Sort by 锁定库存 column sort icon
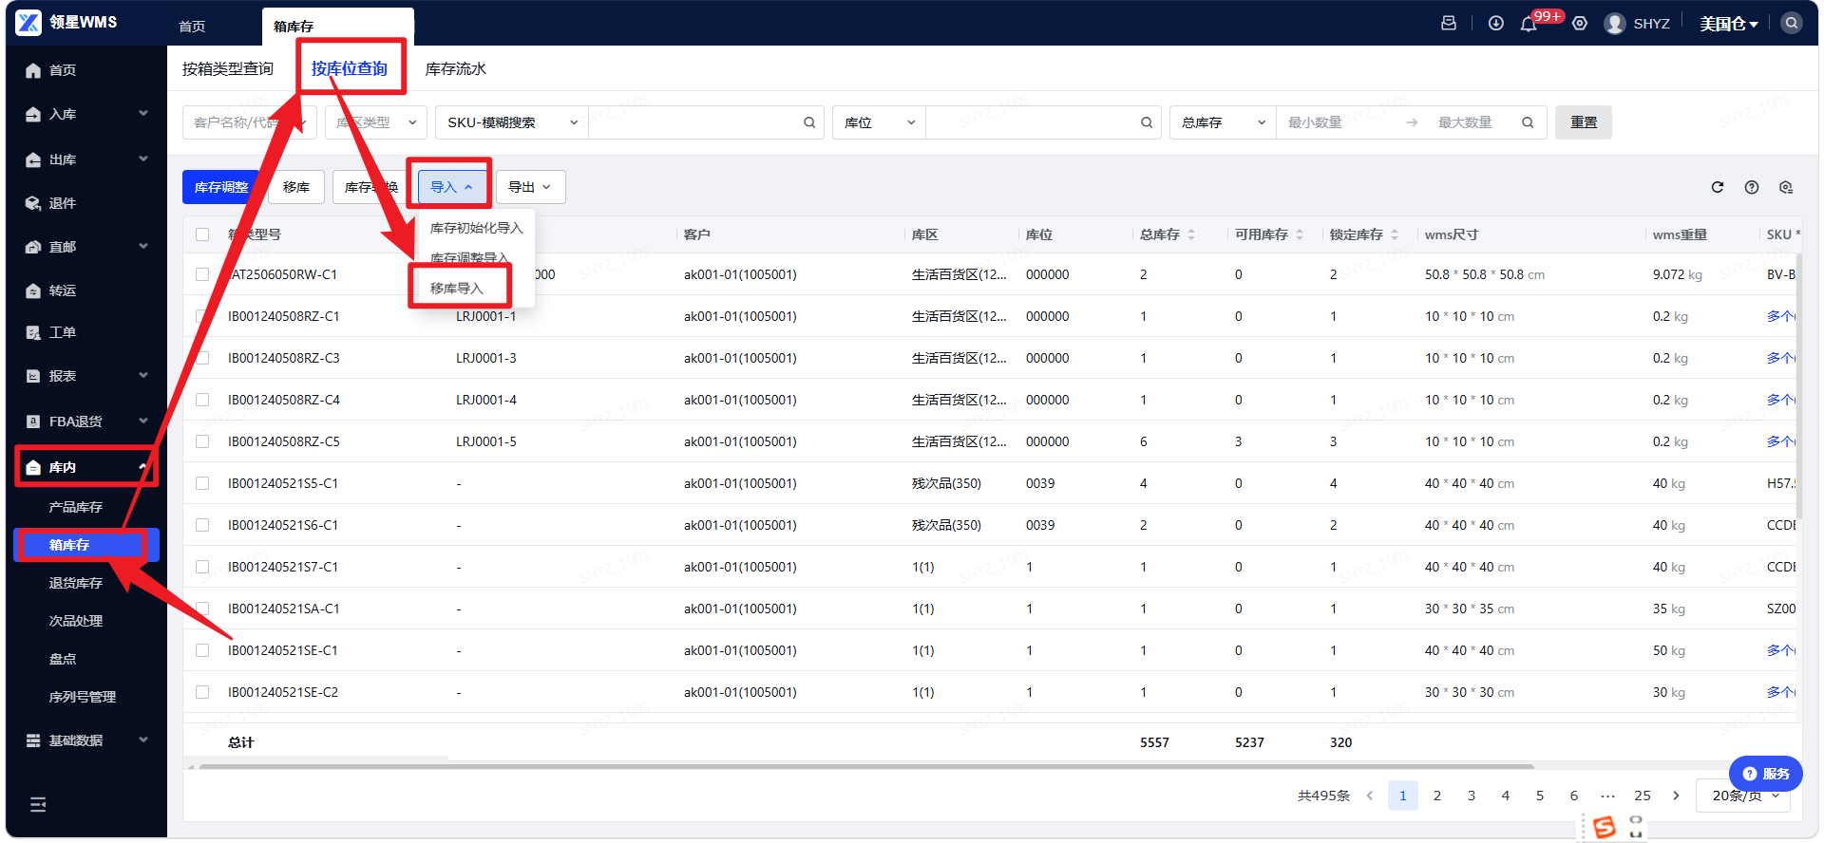The width and height of the screenshot is (1824, 843). point(1395,234)
